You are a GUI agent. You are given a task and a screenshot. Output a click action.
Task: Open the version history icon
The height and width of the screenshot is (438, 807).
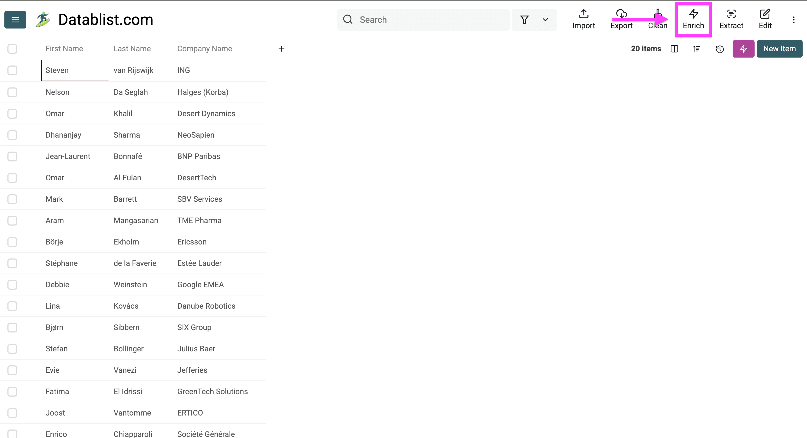click(x=720, y=49)
